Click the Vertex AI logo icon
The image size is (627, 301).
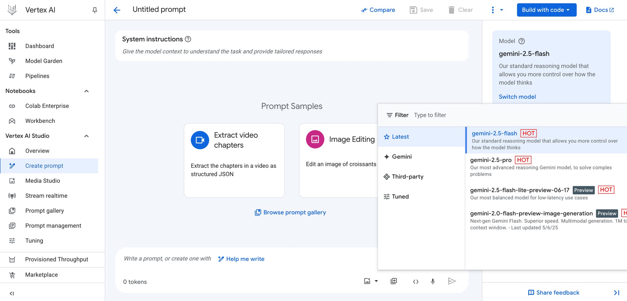(12, 10)
